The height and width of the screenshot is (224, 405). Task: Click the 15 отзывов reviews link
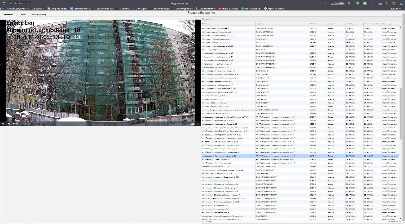point(338,3)
